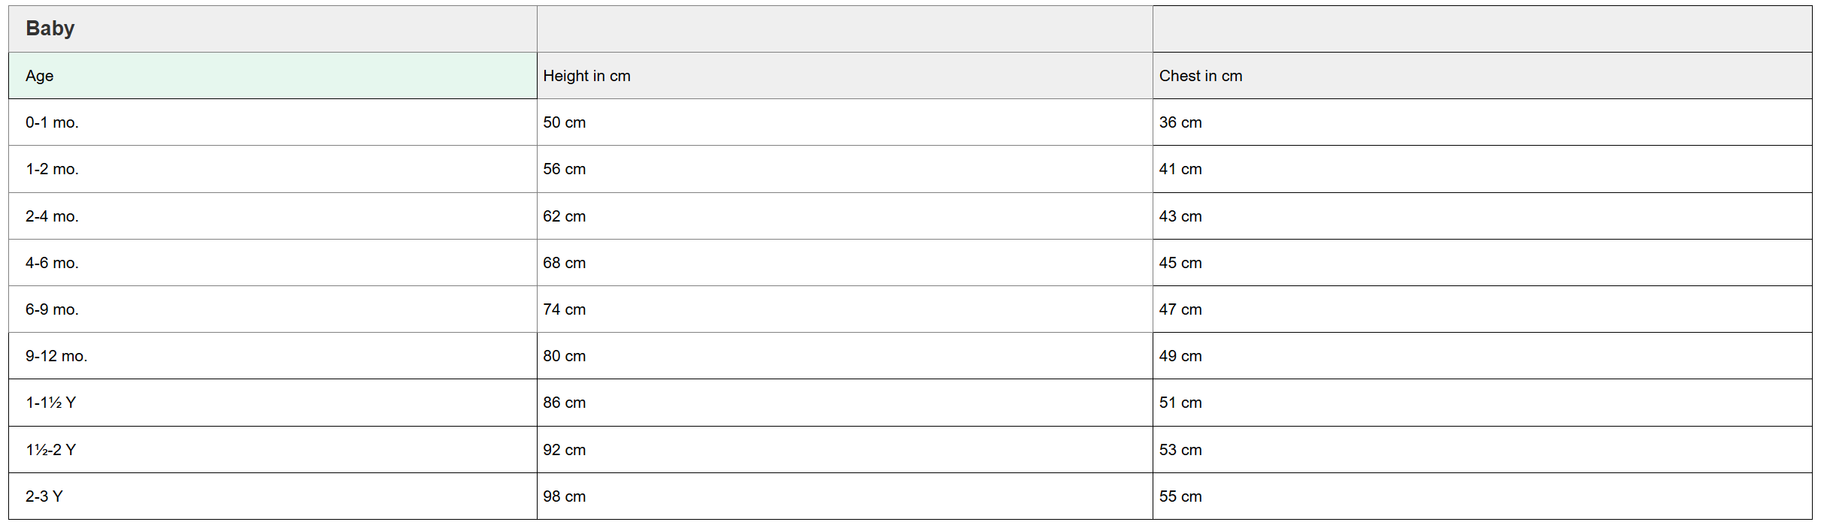Click the 50 cm height cell
Screen dimensions: 1824x531
point(564,122)
